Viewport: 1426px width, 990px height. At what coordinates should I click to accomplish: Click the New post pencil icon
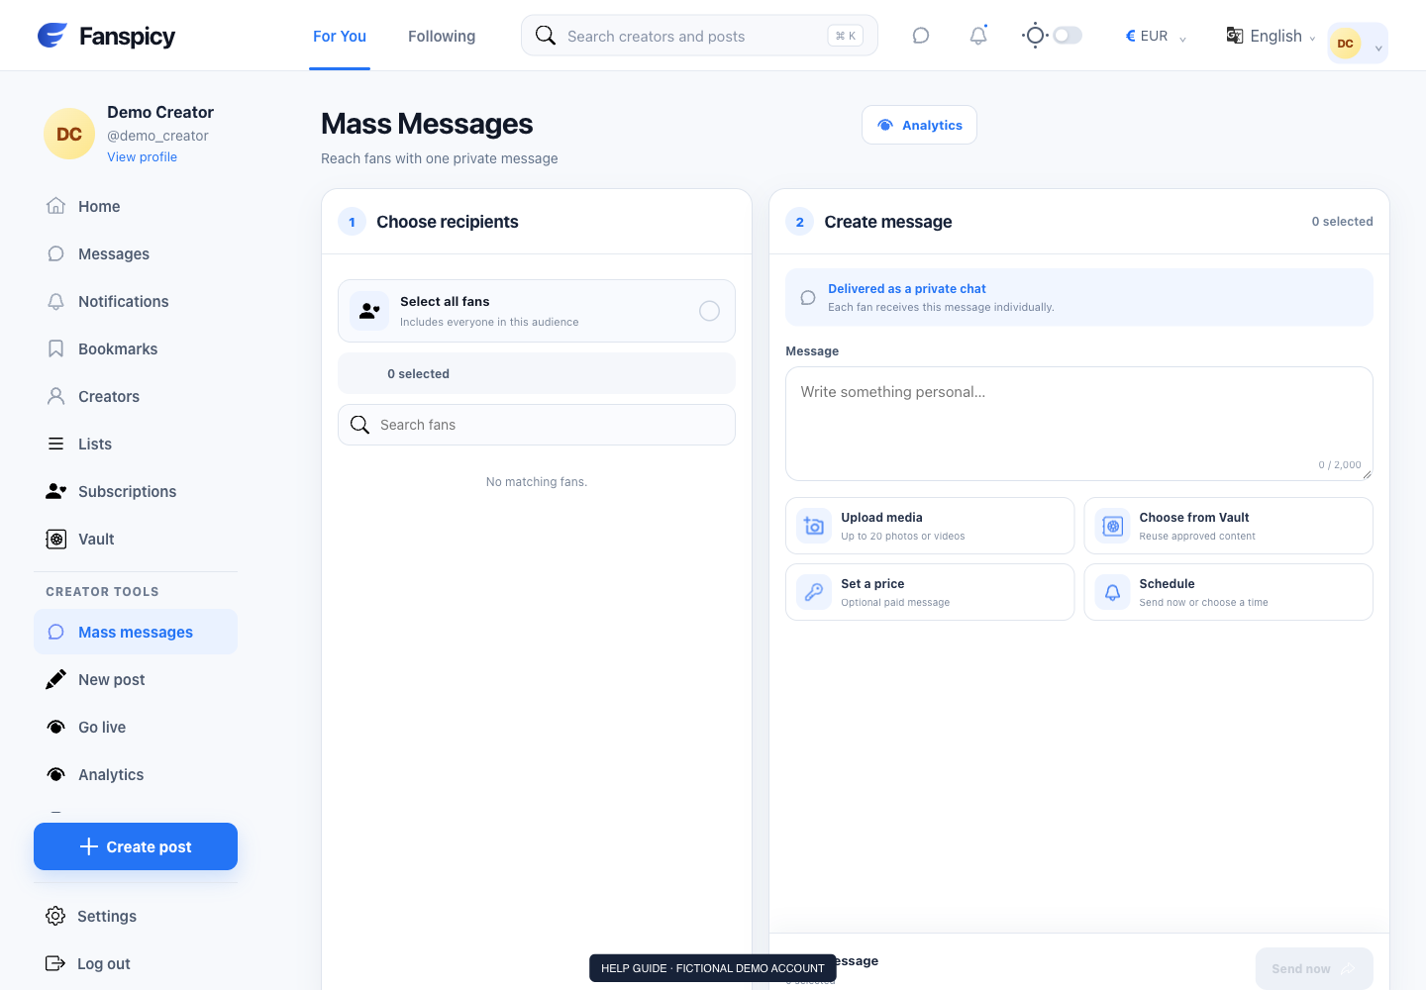click(x=56, y=679)
